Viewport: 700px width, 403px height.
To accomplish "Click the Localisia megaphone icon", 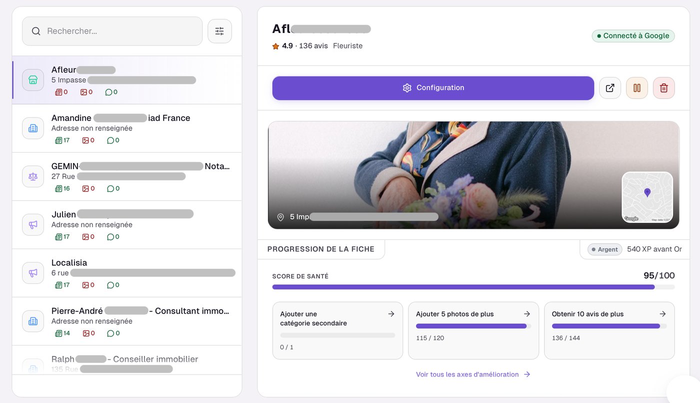I will coord(33,273).
